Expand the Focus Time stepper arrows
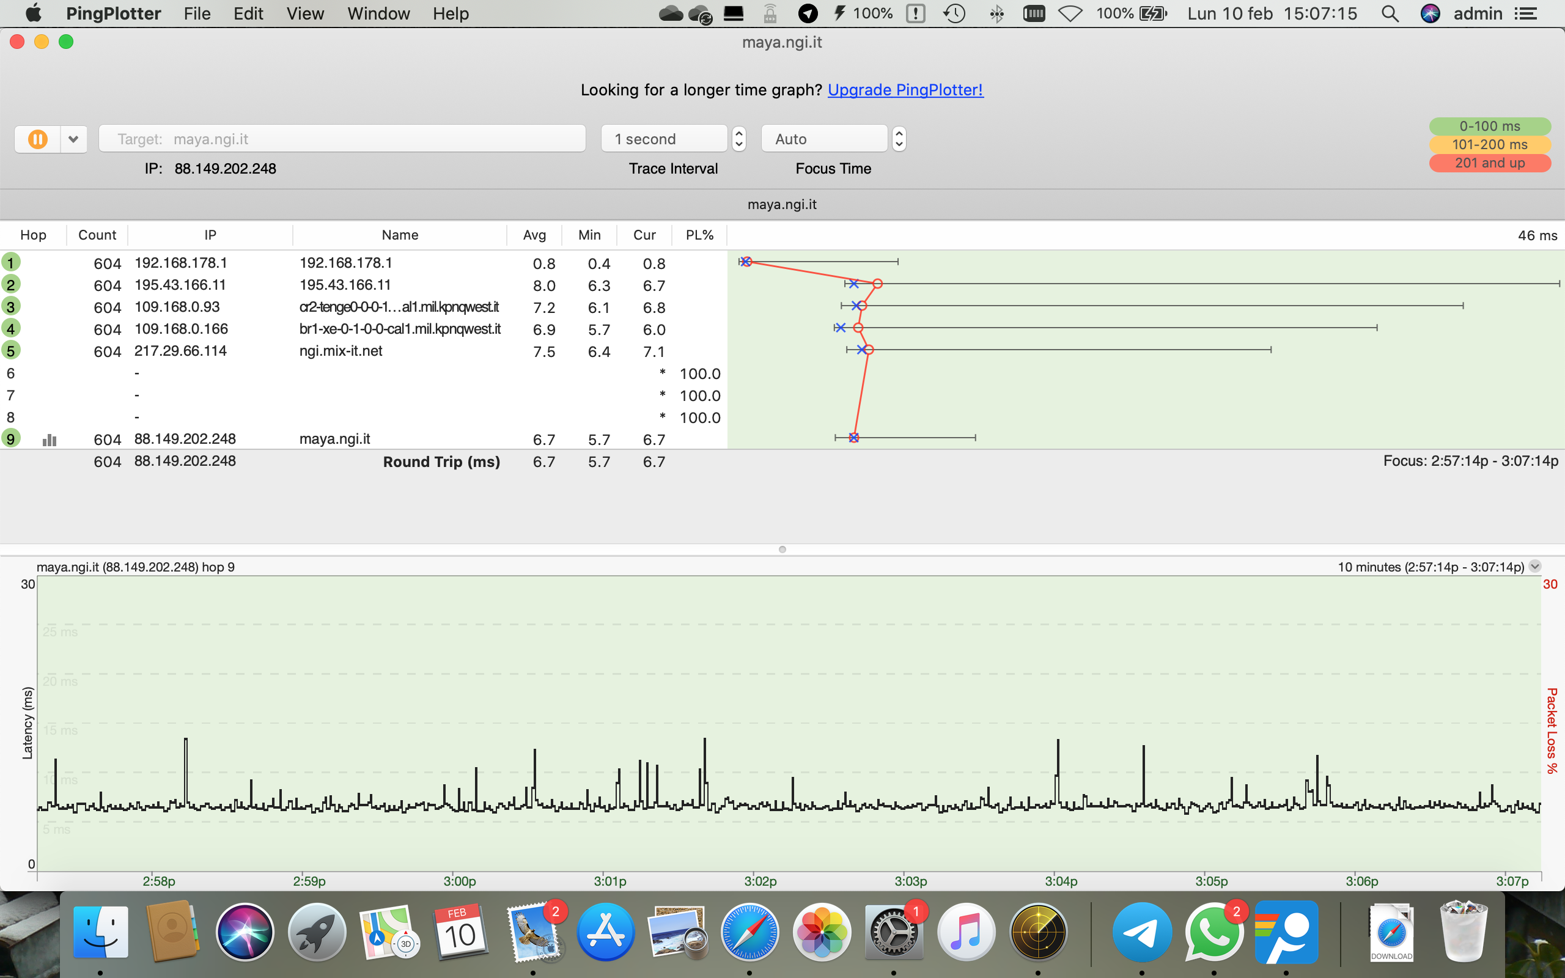The height and width of the screenshot is (978, 1565). 898,139
